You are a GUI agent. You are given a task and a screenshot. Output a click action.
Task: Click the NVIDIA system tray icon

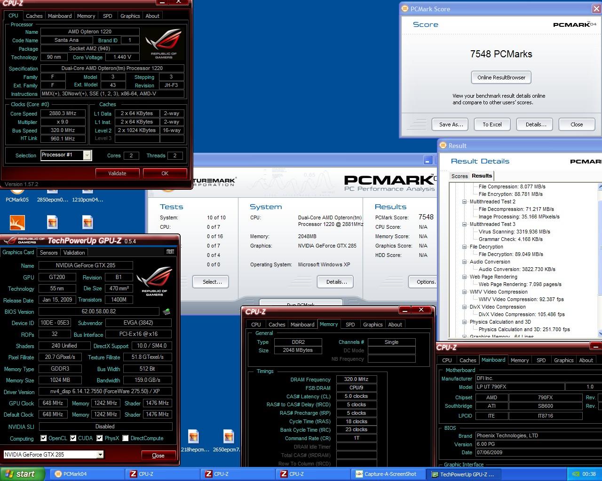[x=576, y=474]
